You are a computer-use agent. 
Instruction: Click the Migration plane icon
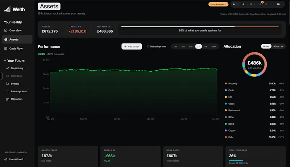[7, 99]
